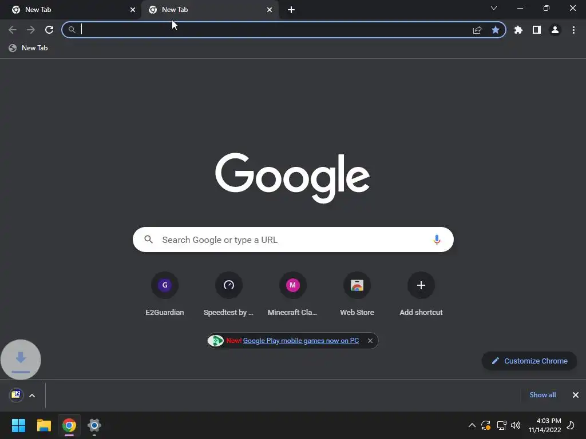Open the Windows Start menu
Viewport: 586px width, 439px height.
(18, 425)
